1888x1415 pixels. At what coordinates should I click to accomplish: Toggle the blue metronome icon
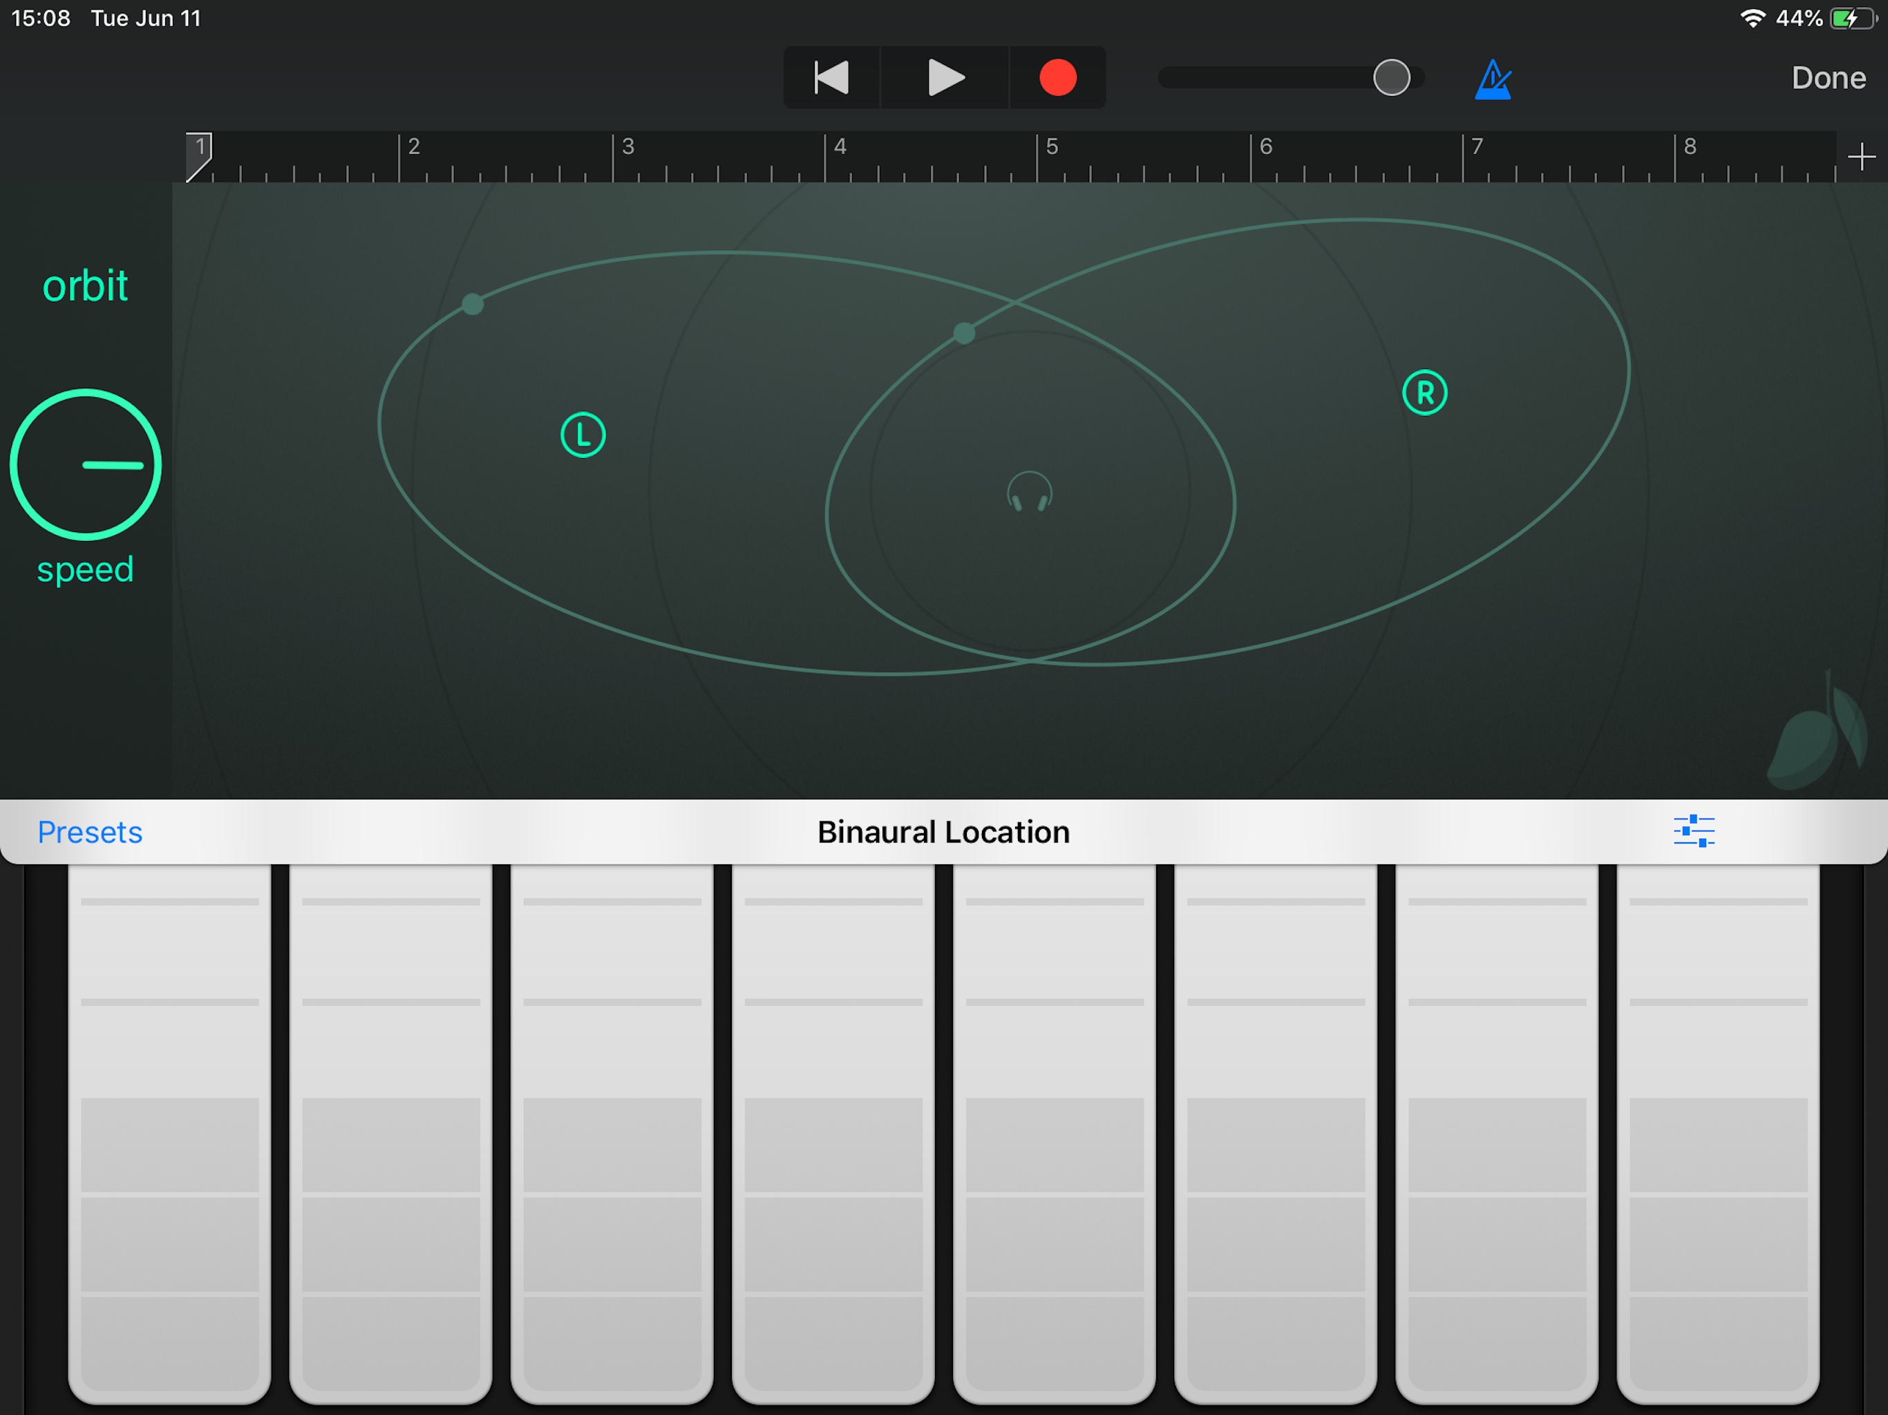(x=1492, y=79)
